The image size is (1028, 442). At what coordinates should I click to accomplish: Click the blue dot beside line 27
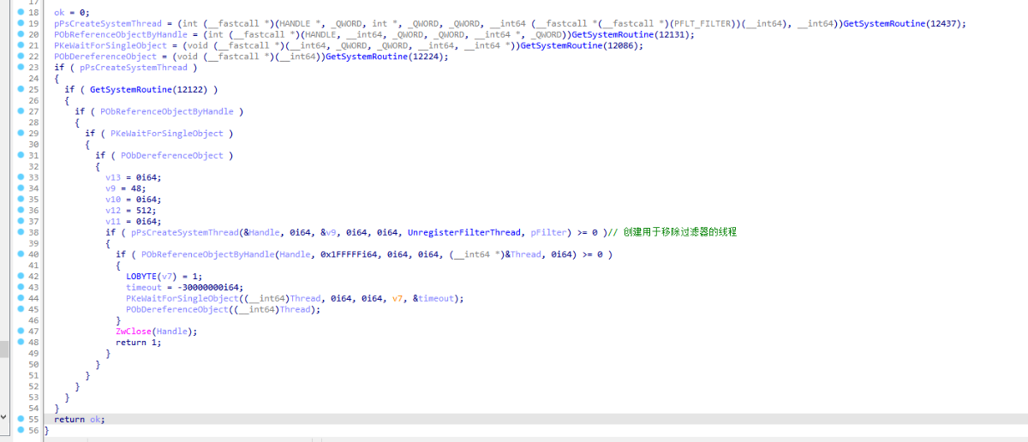pyautogui.click(x=21, y=111)
